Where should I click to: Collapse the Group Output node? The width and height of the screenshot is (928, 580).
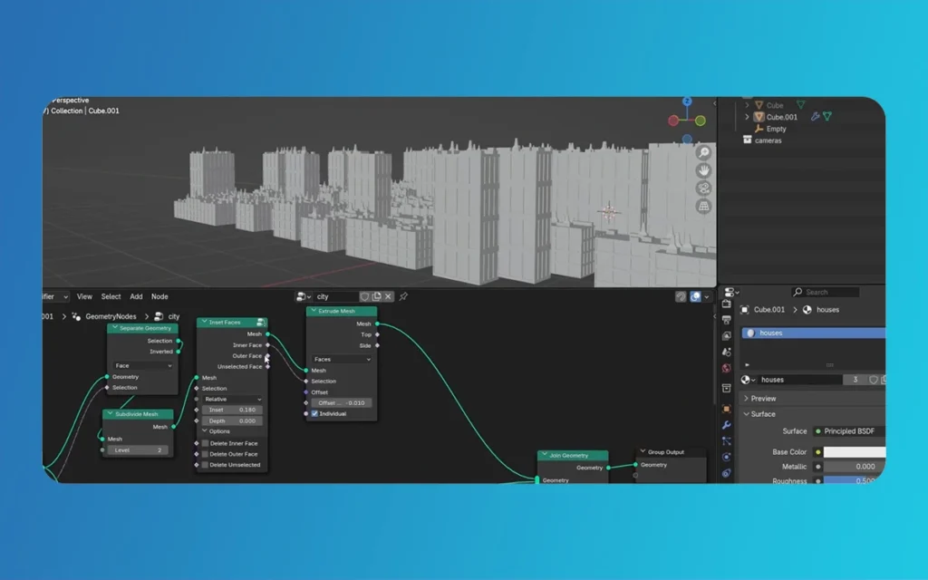643,451
